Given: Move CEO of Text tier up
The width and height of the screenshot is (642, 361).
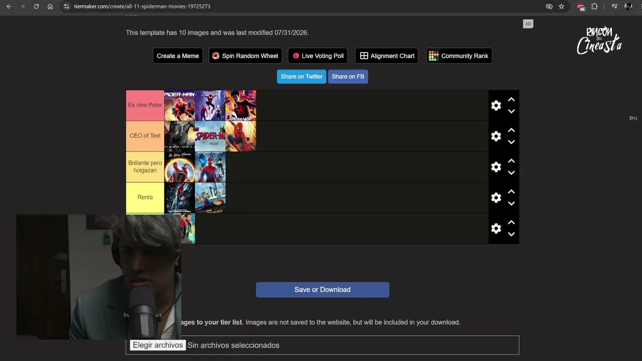Looking at the screenshot, I should (511, 130).
